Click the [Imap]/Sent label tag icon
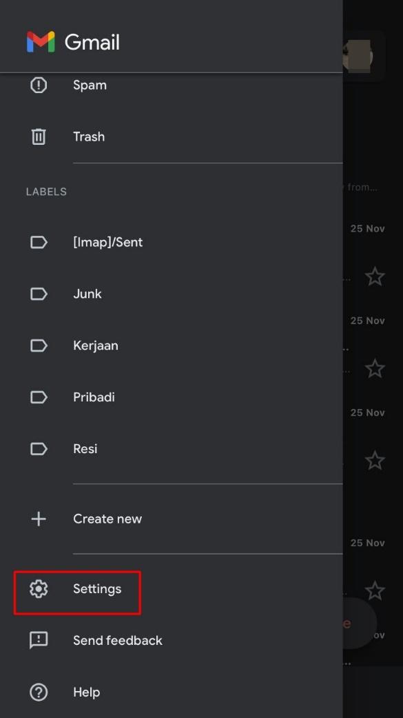The width and height of the screenshot is (403, 718). [x=39, y=242]
